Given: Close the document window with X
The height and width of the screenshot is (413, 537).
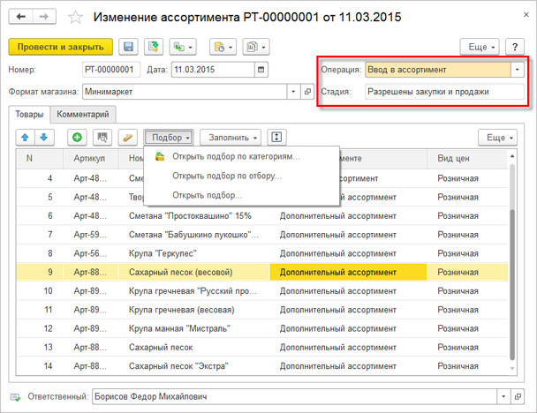Looking at the screenshot, I should [x=526, y=15].
